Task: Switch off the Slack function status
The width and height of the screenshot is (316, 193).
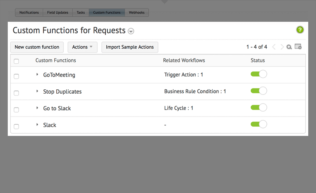Action: click(259, 124)
